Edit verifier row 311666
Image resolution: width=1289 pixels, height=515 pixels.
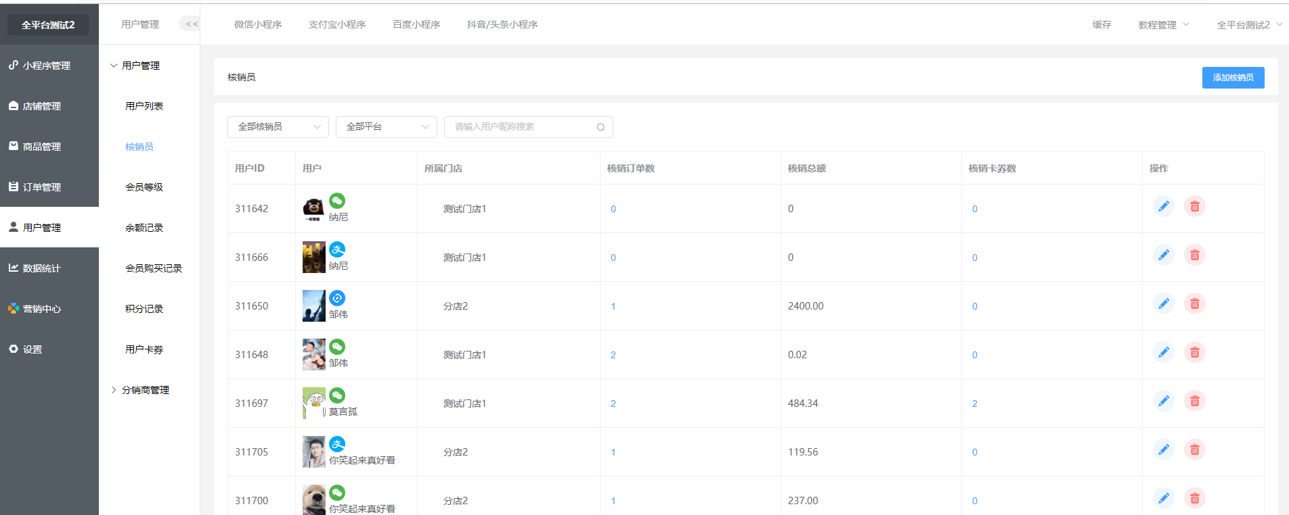click(x=1163, y=255)
